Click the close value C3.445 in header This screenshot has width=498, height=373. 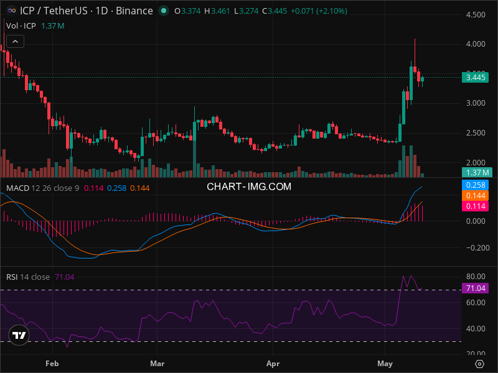point(275,11)
